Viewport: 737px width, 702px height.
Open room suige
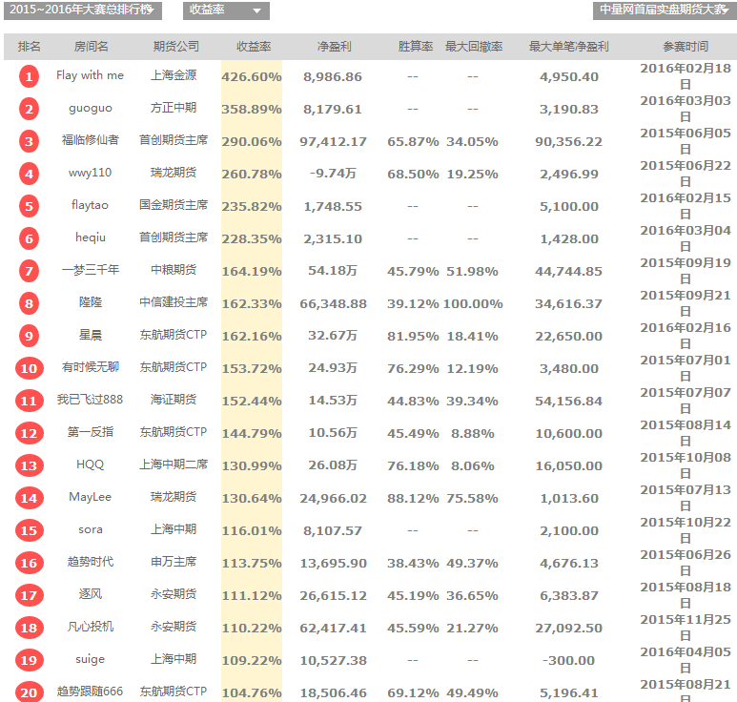(x=91, y=659)
